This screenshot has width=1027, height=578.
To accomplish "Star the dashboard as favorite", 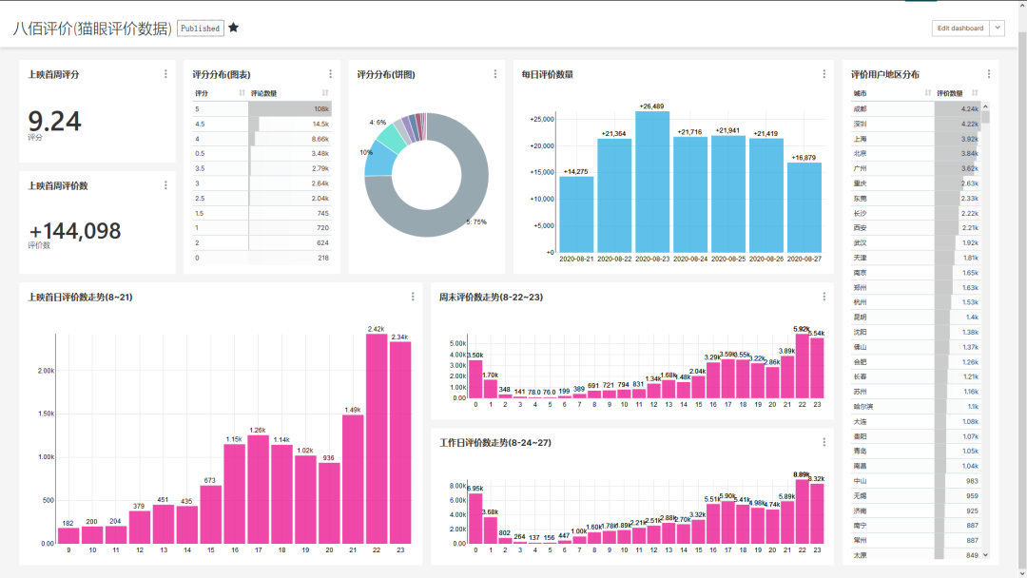I will (x=233, y=28).
